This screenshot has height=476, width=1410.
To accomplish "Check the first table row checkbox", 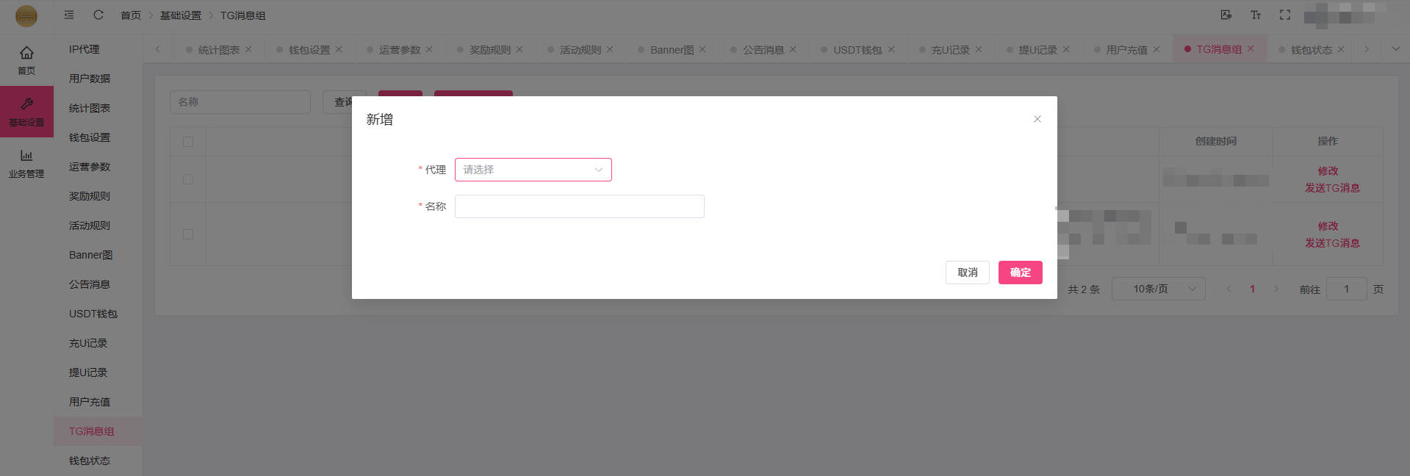I will [188, 179].
